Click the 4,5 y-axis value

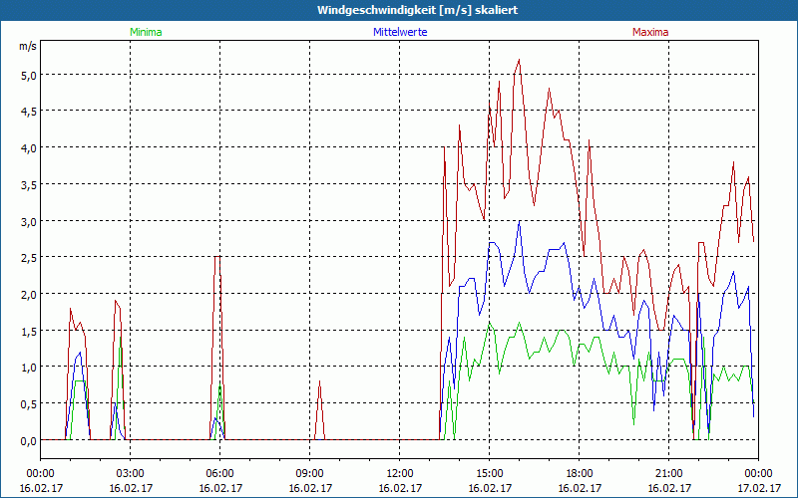pos(28,112)
